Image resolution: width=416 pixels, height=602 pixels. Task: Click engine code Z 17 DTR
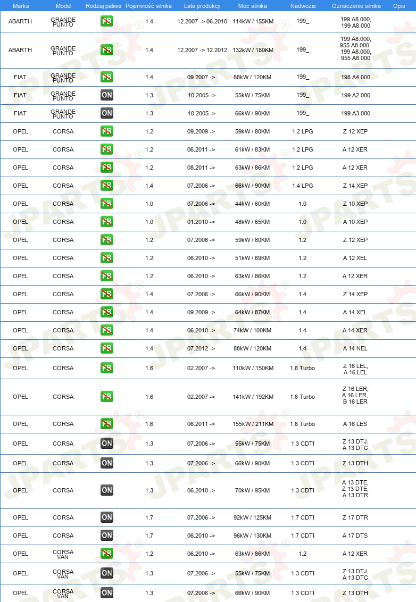tap(355, 517)
